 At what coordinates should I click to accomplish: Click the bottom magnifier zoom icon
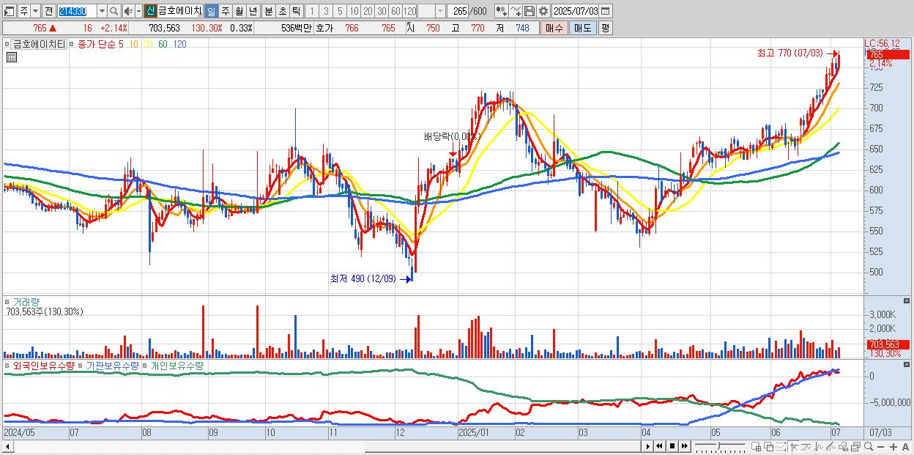(x=868, y=446)
